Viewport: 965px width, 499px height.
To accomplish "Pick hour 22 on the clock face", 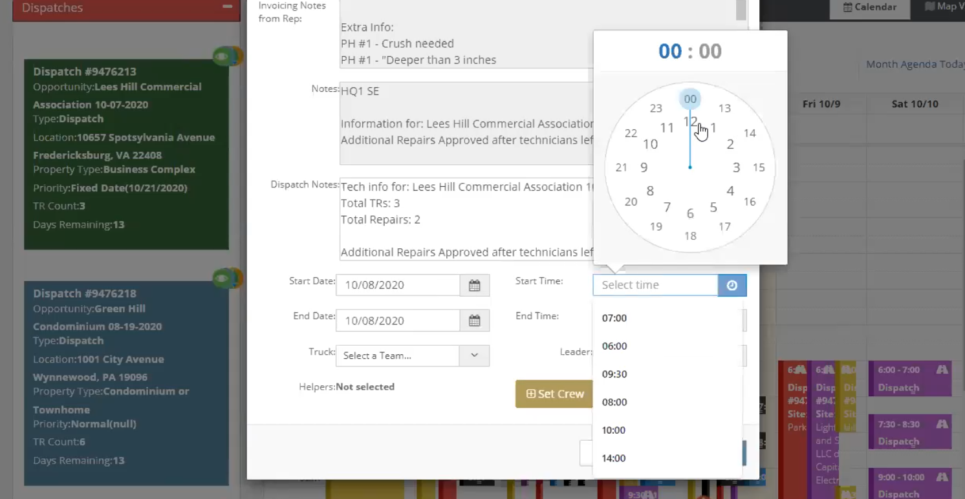I will [631, 133].
